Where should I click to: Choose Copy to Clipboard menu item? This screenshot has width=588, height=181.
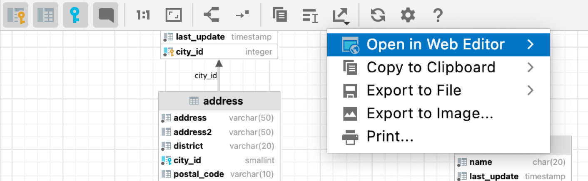tap(439, 67)
